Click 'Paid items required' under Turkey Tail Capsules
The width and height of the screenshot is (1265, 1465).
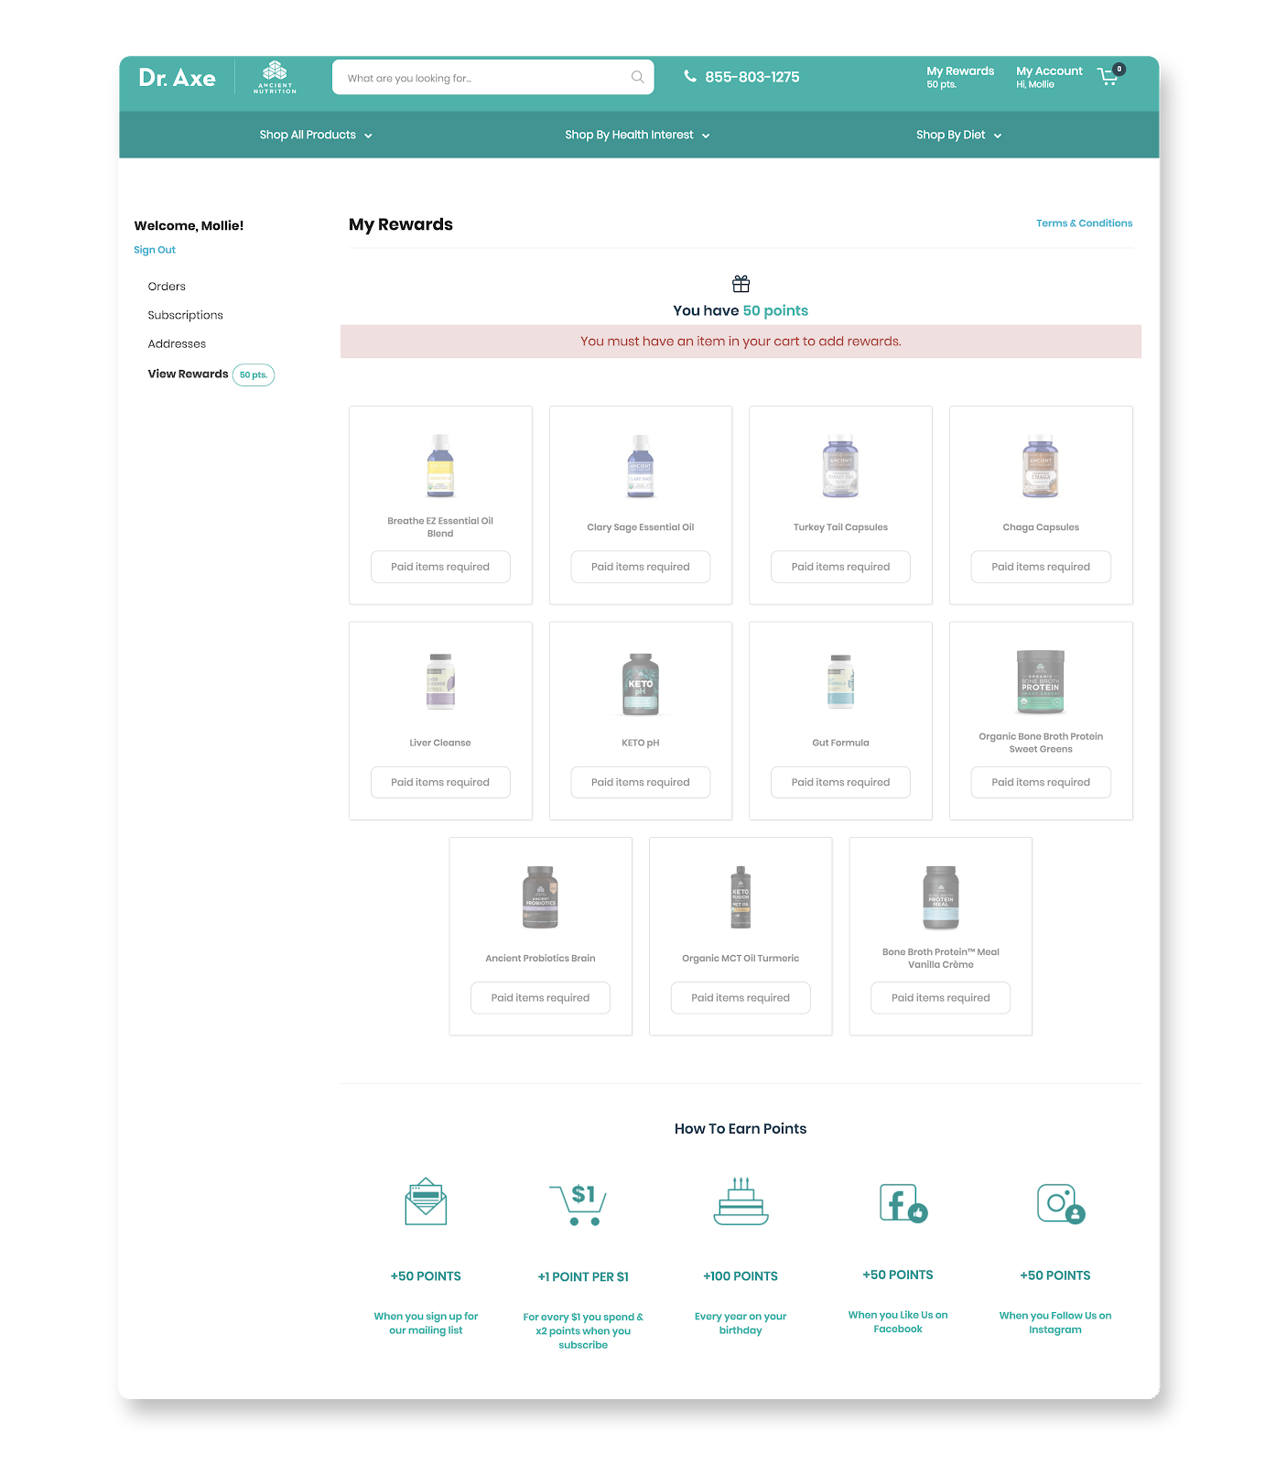point(840,567)
